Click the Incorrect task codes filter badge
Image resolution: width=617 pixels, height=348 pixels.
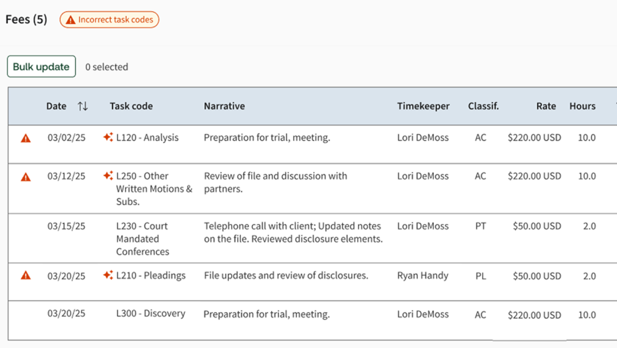(109, 20)
